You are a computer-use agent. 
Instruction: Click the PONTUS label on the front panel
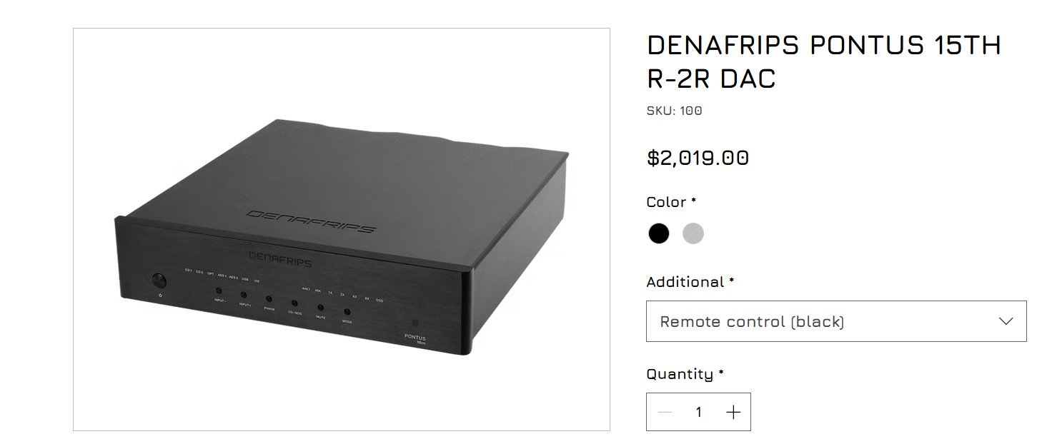[415, 338]
